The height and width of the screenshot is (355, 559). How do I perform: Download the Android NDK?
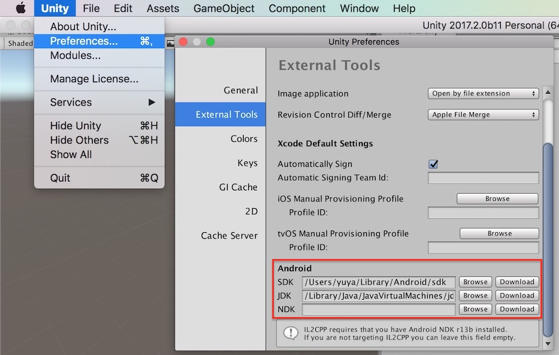517,309
